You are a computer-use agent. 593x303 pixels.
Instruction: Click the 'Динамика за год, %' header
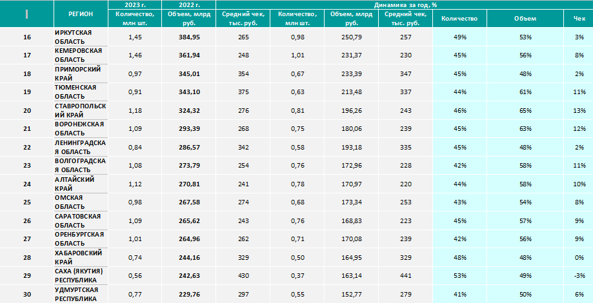(405, 5)
